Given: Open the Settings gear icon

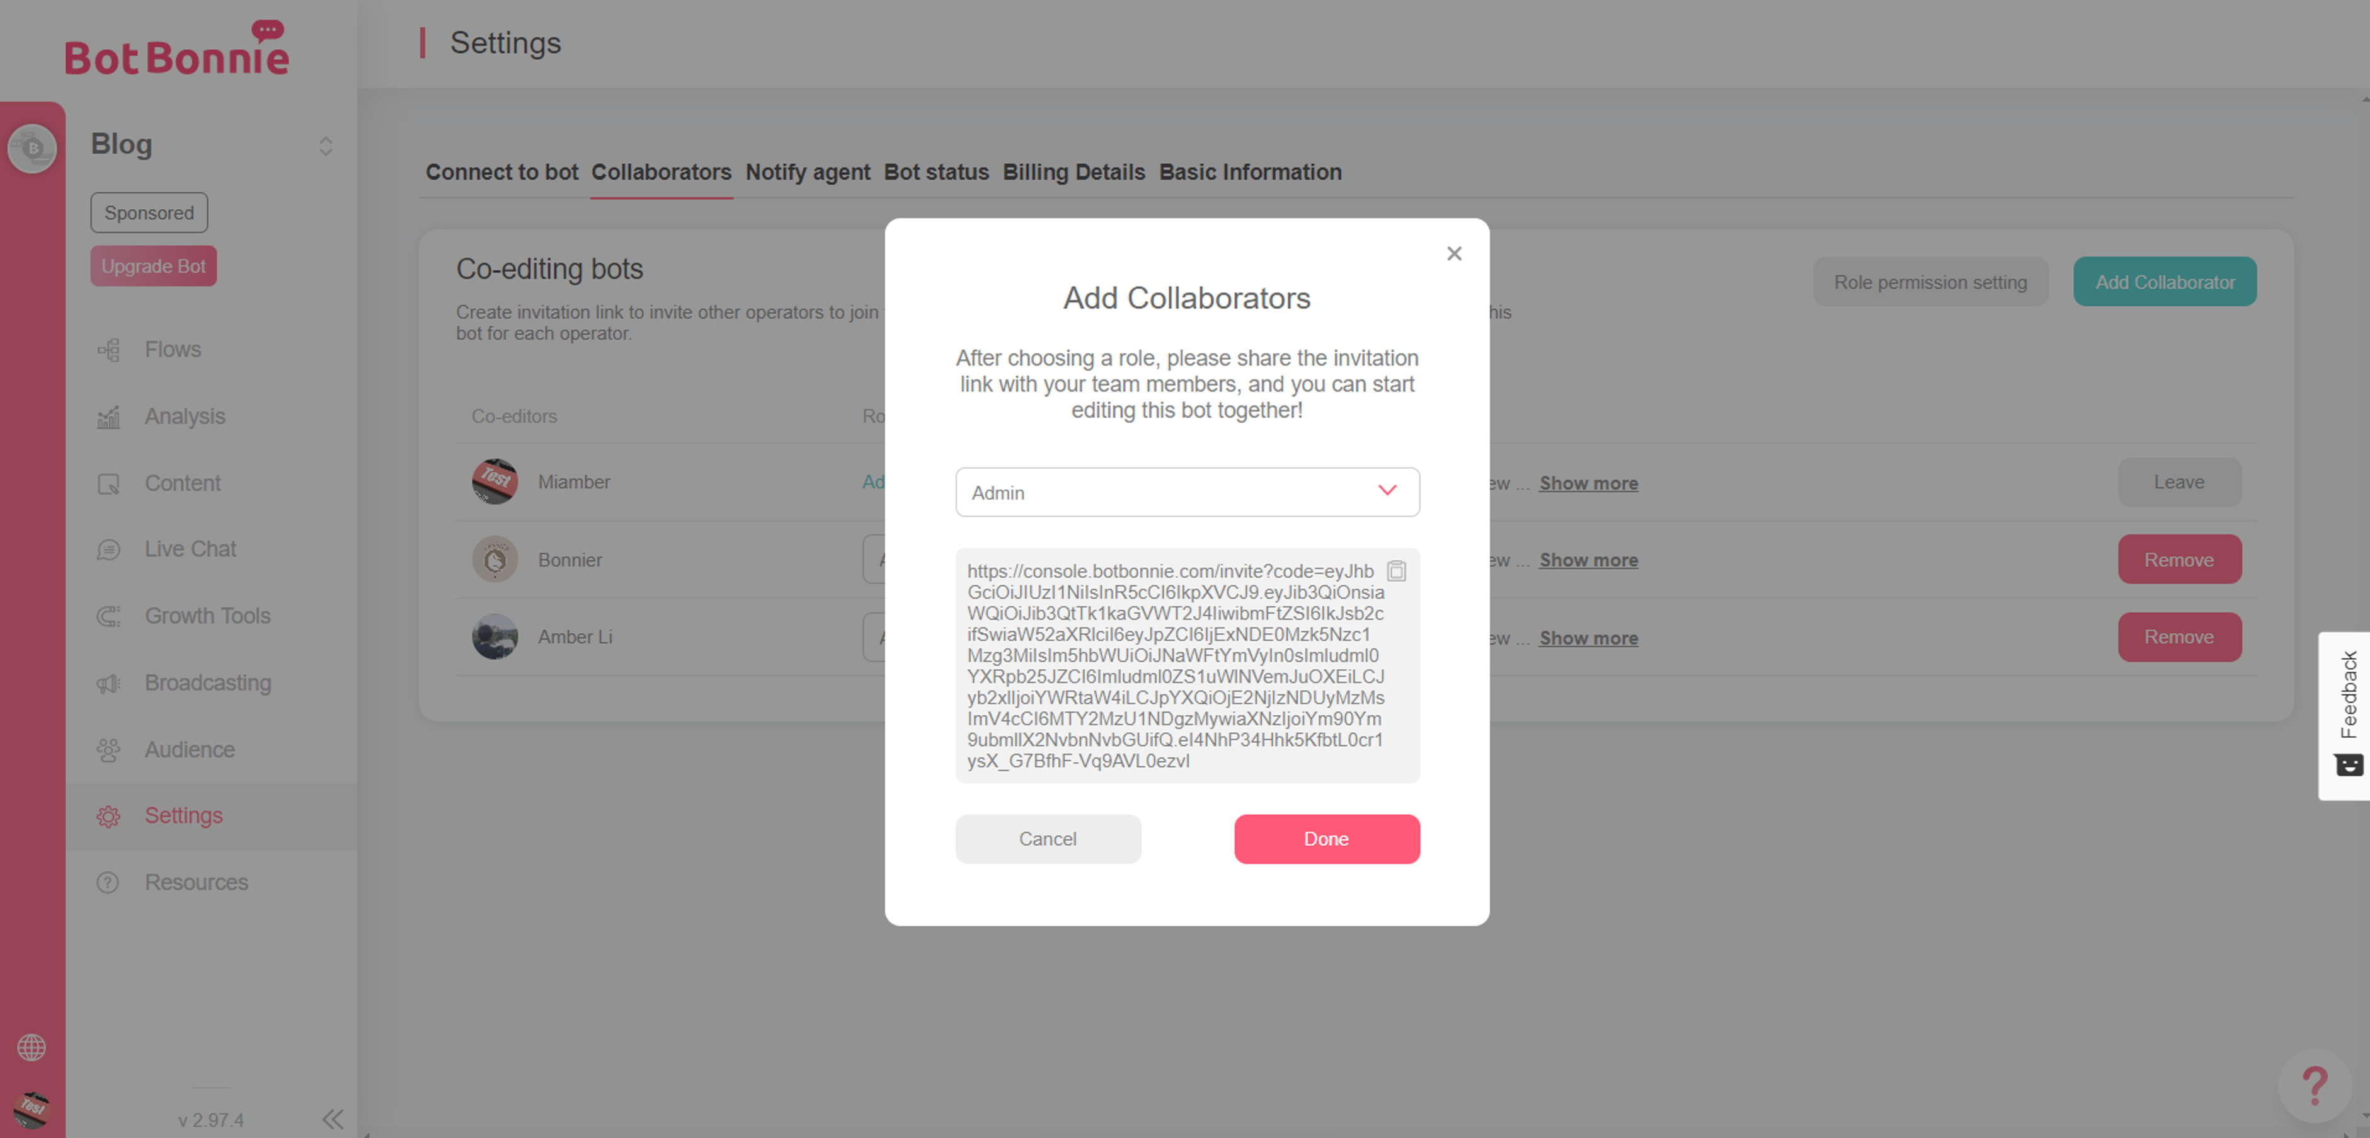Looking at the screenshot, I should click(108, 816).
